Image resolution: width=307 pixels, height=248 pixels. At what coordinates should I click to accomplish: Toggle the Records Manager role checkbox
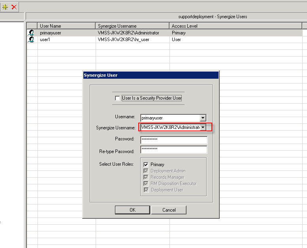[x=146, y=177]
